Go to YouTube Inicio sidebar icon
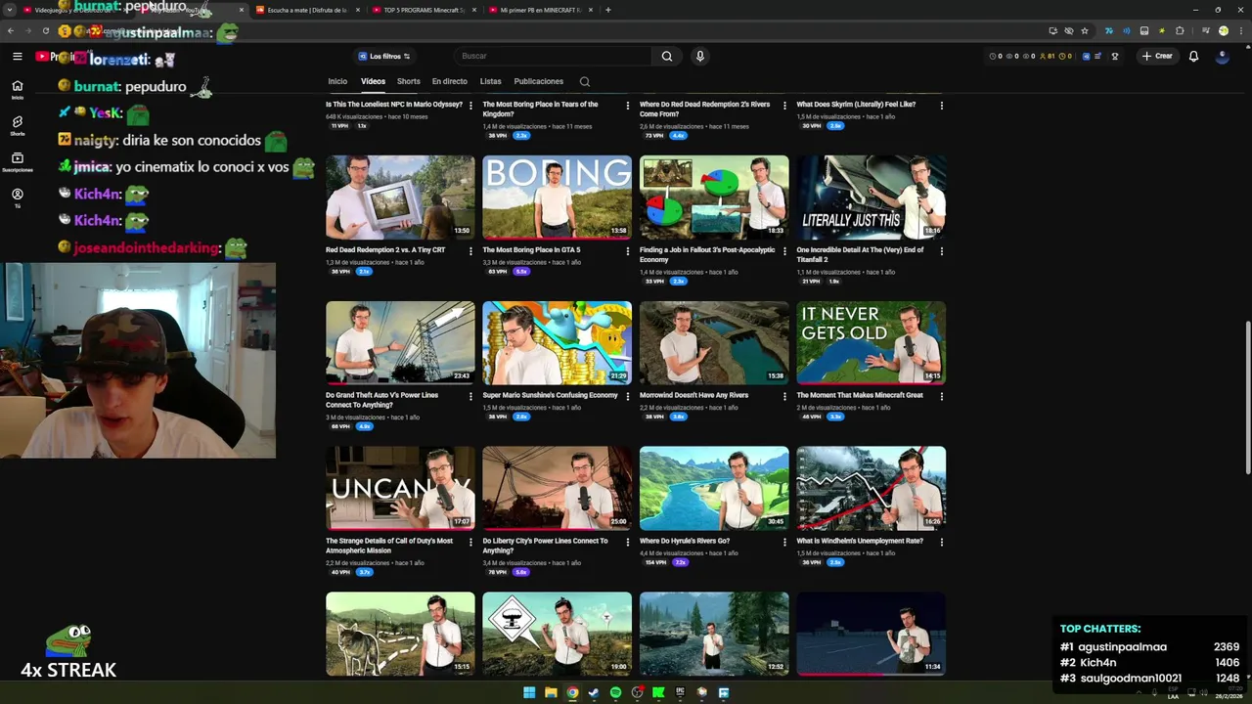Viewport: 1252px width, 704px height. (17, 89)
